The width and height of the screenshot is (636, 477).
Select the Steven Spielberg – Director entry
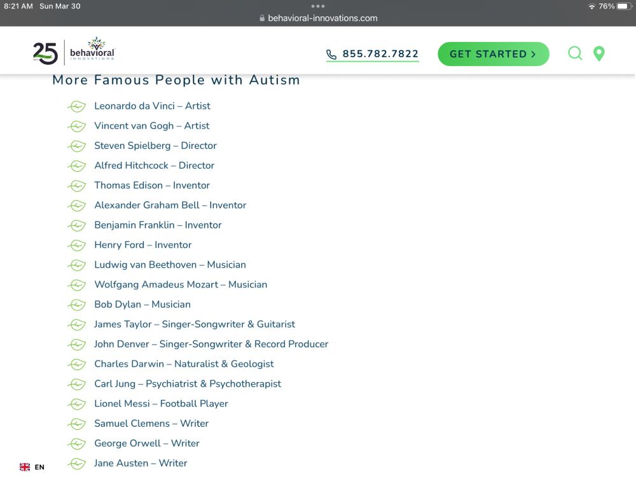(x=155, y=146)
